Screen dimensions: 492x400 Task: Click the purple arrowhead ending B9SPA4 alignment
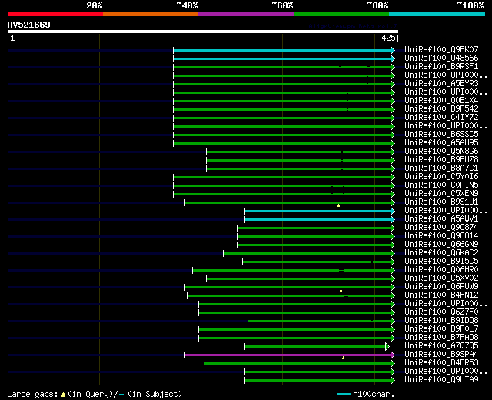tap(393, 355)
